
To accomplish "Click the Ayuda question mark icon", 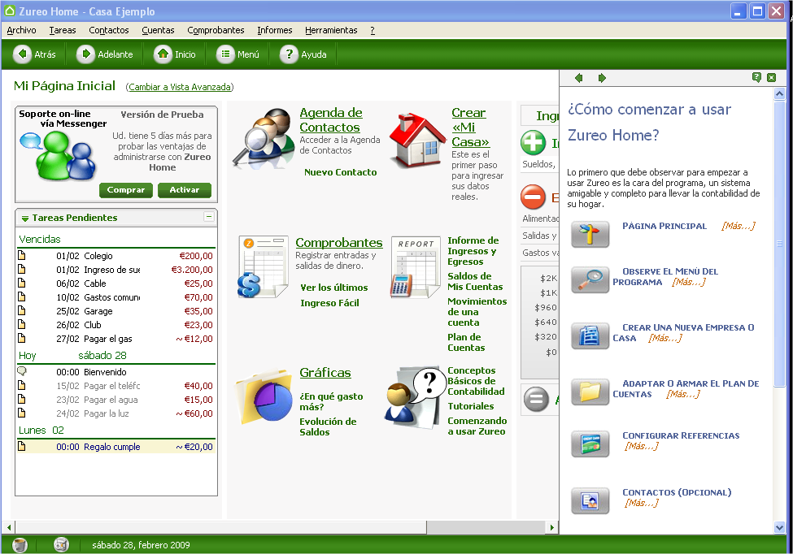I will (x=289, y=54).
